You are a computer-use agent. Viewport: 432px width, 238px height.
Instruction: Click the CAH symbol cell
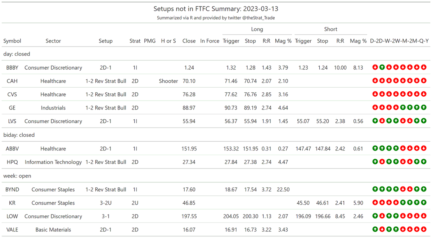pyautogui.click(x=12, y=81)
